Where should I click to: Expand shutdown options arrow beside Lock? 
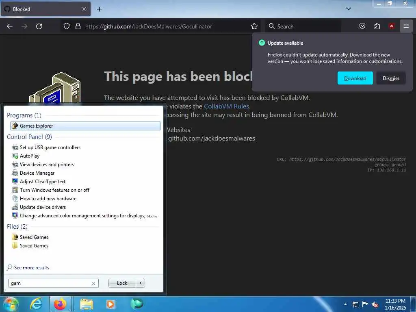(140, 283)
